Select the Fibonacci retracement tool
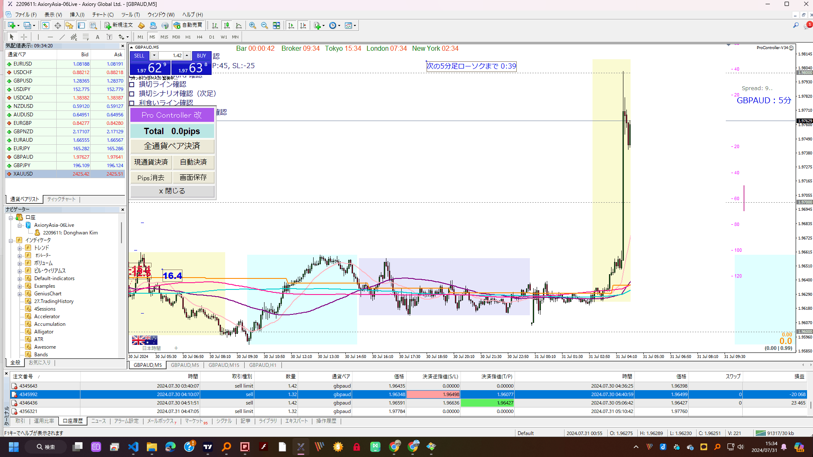This screenshot has height=457, width=813. [85, 37]
